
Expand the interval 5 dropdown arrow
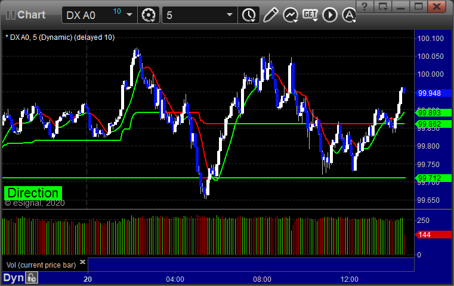coord(230,15)
